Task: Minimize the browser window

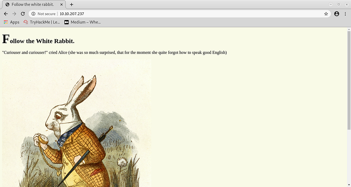Action: tap(331, 4)
